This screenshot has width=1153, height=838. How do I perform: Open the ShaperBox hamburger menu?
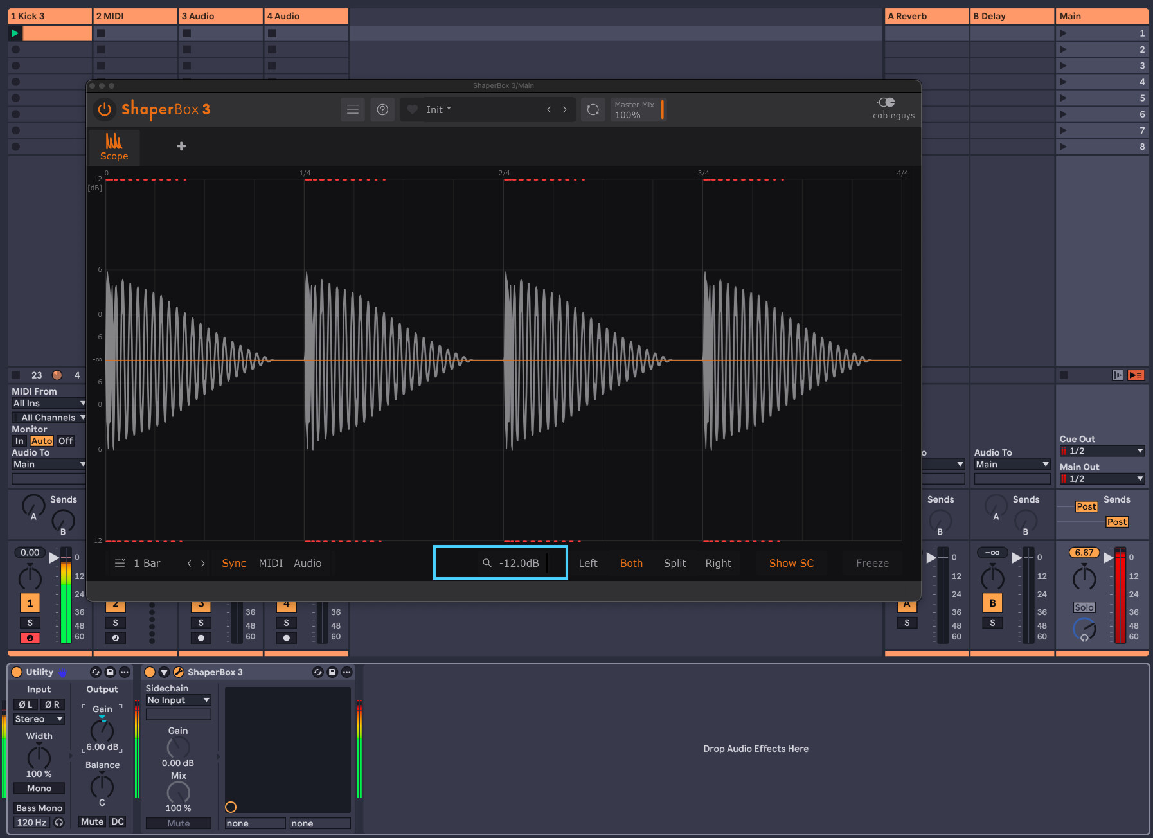click(x=353, y=110)
